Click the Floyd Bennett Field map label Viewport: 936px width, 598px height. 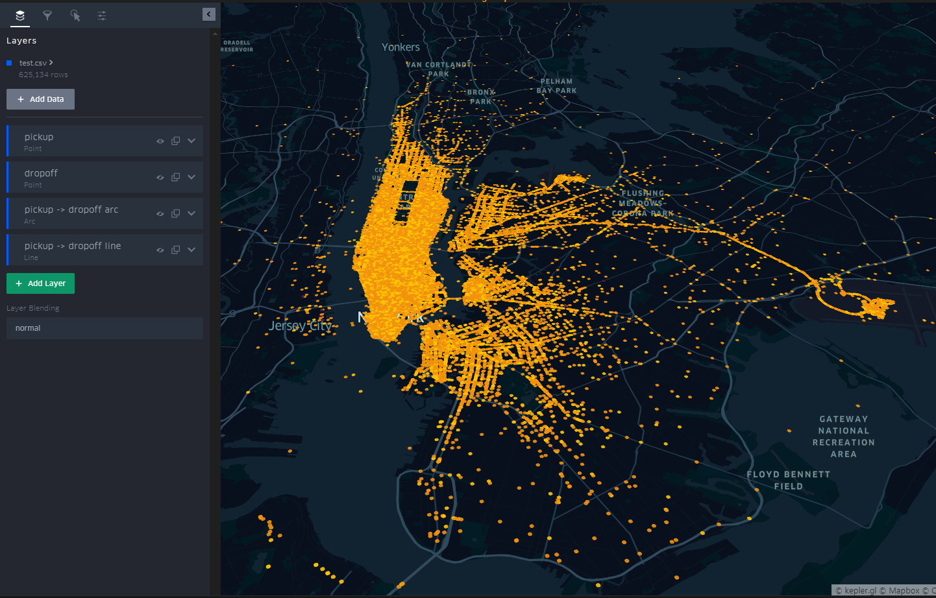pyautogui.click(x=788, y=480)
